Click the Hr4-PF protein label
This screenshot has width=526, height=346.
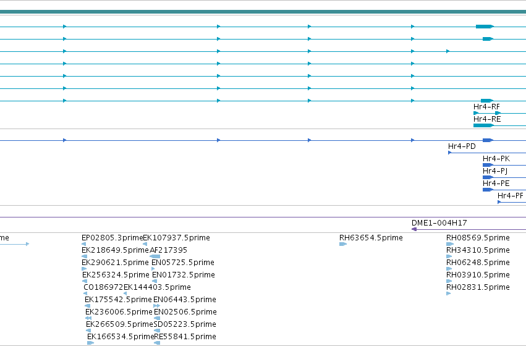click(x=510, y=196)
